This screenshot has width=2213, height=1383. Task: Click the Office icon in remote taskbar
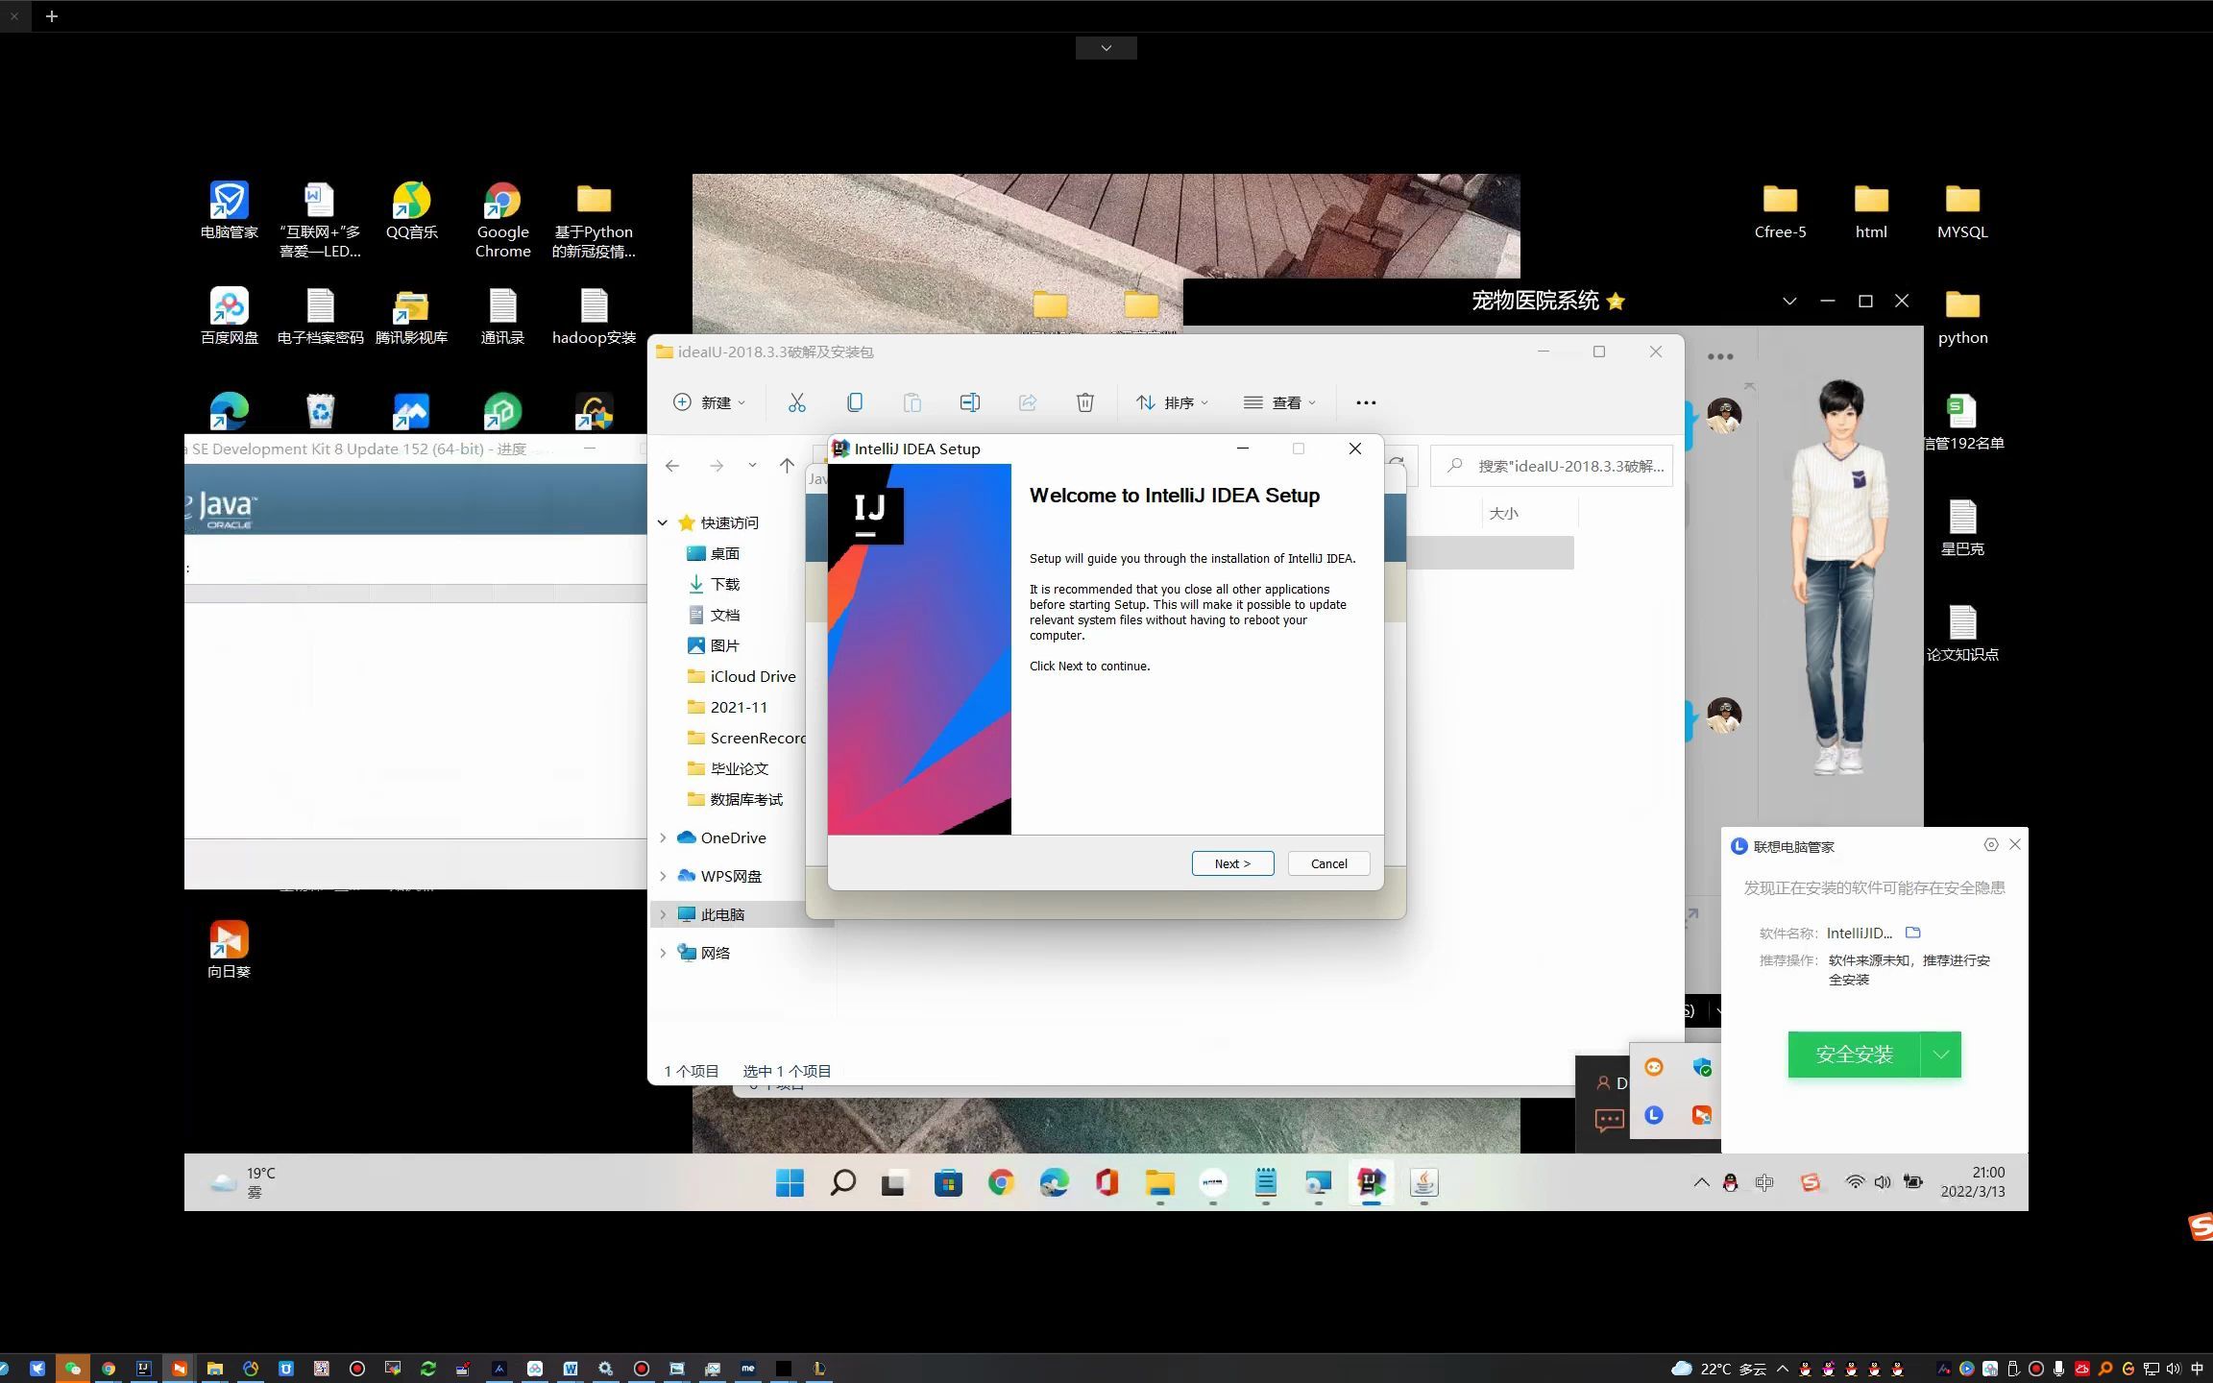pyautogui.click(x=1106, y=1183)
